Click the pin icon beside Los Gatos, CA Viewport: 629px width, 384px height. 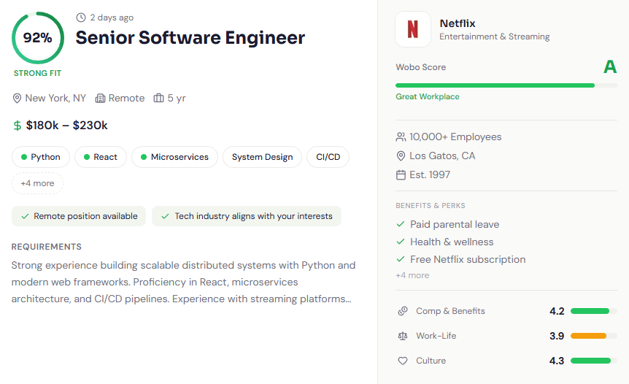point(401,156)
